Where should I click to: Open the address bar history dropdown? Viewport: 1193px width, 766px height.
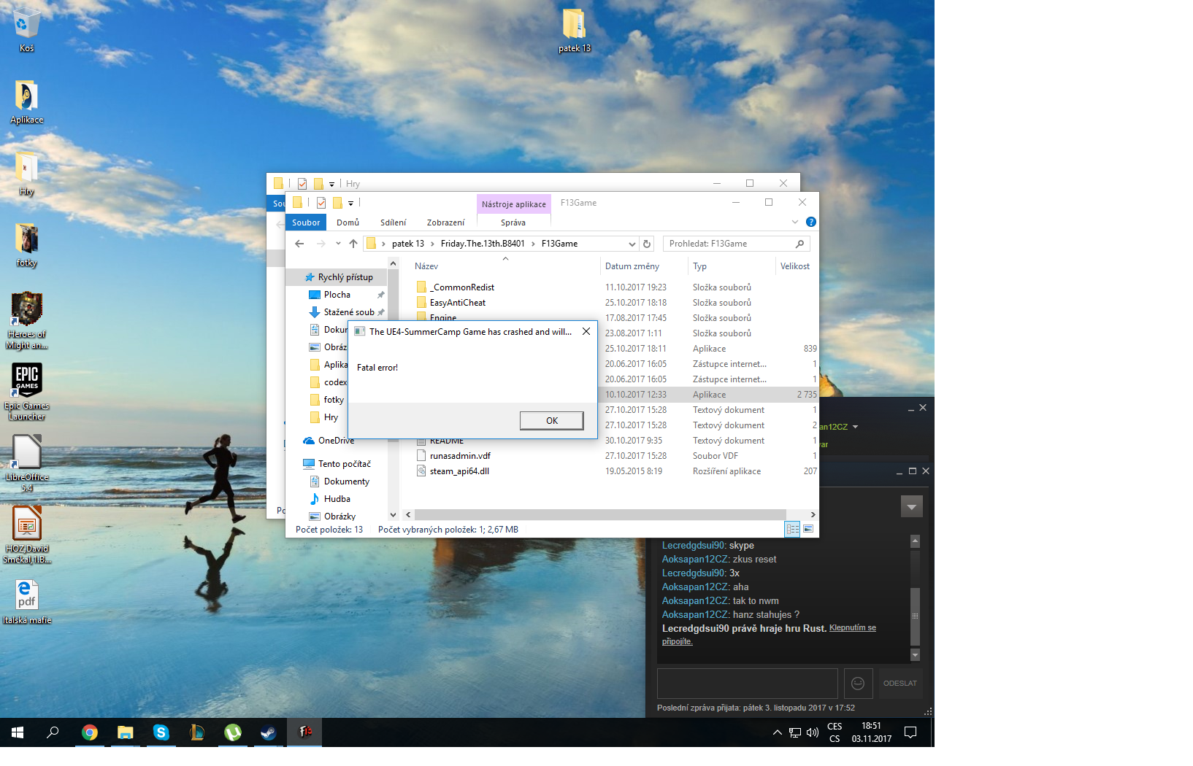(x=632, y=244)
